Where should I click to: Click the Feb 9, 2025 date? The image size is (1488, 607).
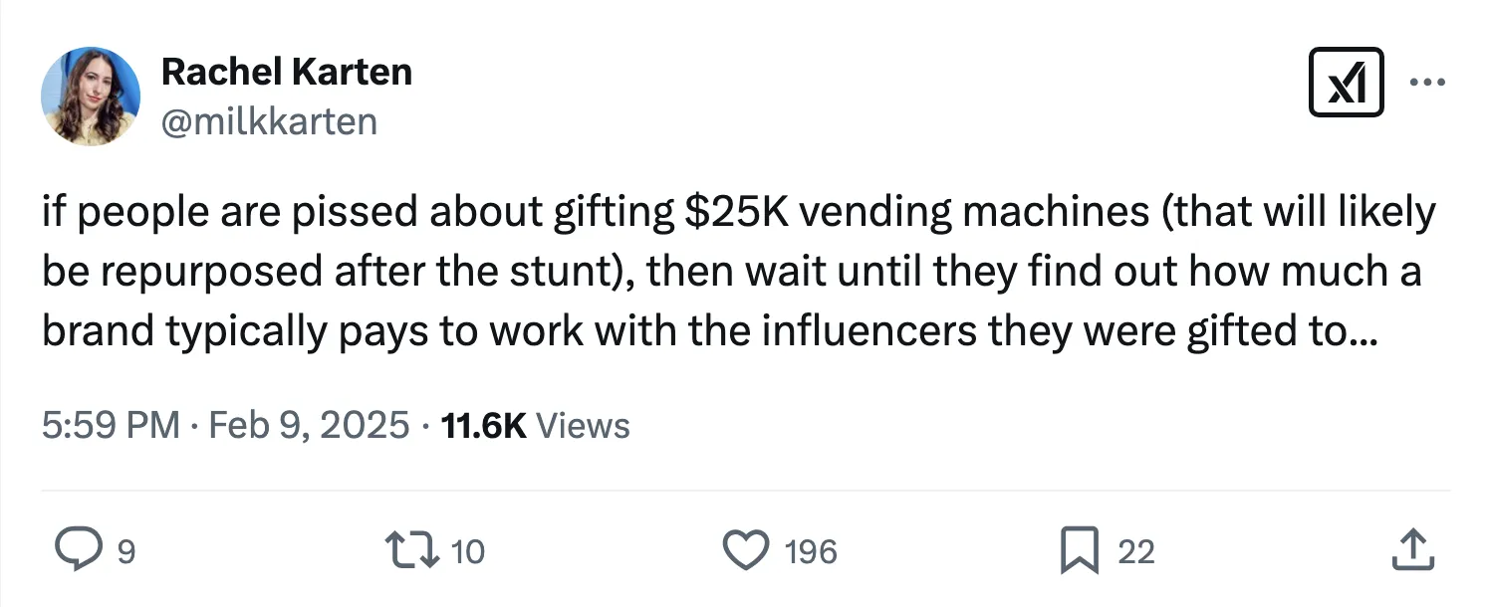(310, 426)
